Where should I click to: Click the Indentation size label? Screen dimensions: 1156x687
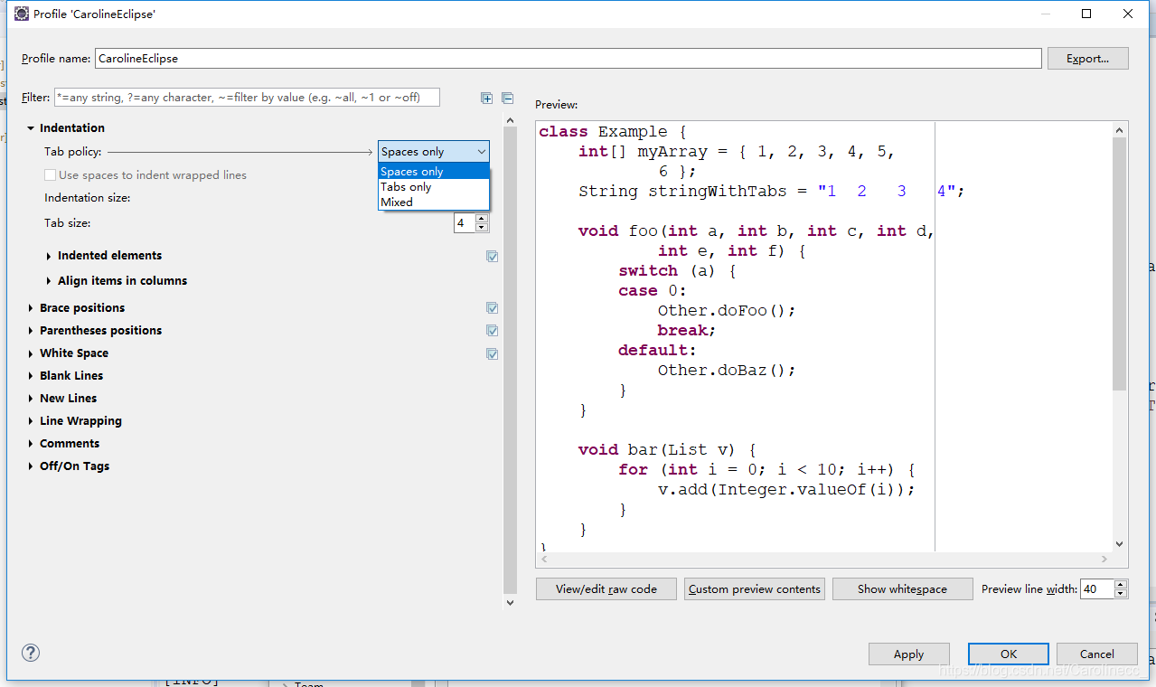point(88,198)
